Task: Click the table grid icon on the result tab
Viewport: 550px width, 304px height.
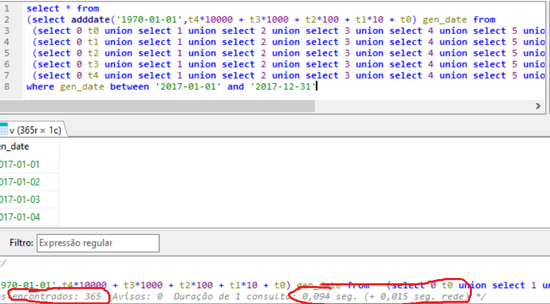Action: (x=4, y=129)
